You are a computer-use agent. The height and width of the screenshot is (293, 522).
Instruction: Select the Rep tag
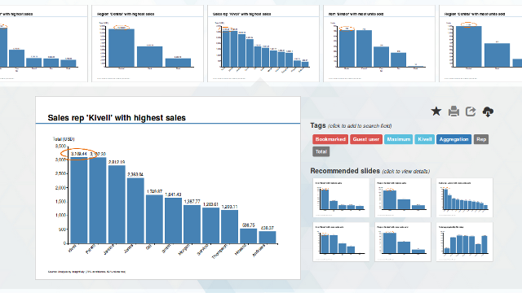pos(481,139)
